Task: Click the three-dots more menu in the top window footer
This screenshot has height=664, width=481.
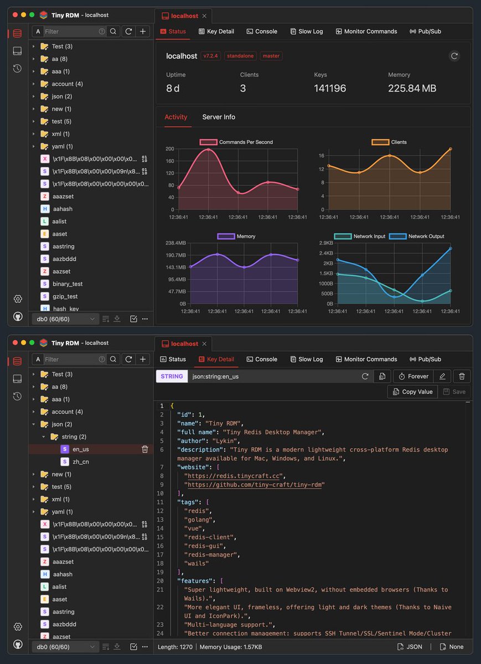Action: (x=145, y=319)
